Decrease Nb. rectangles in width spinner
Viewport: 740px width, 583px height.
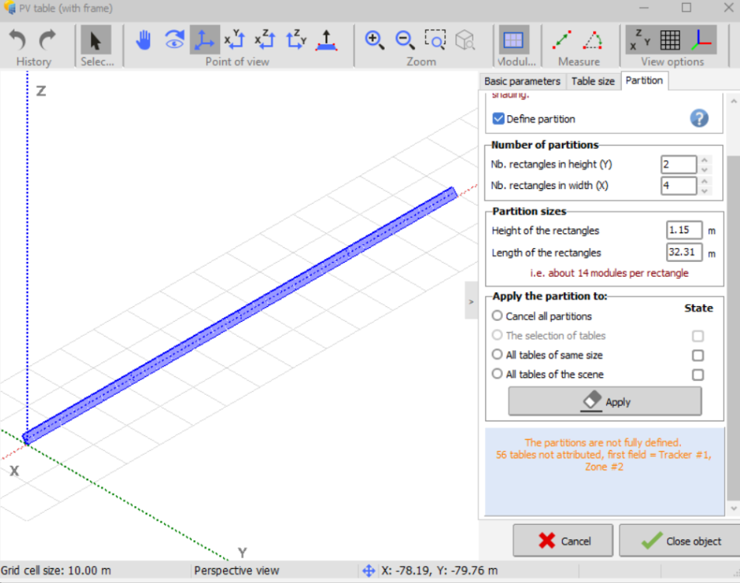pos(704,190)
